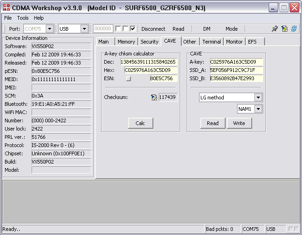Click the ESN value field 80E5C756
The width and height of the screenshot is (302, 235).
click(x=163, y=78)
